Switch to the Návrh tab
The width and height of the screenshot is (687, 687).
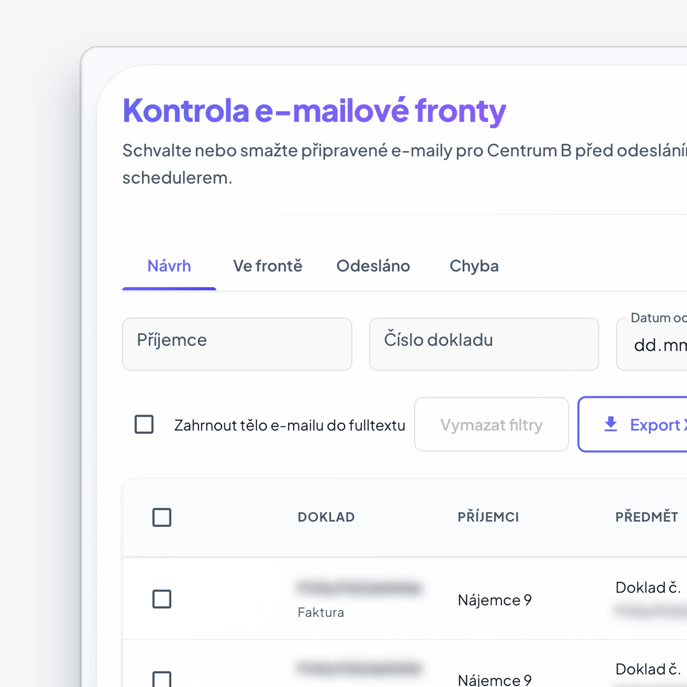pyautogui.click(x=169, y=266)
